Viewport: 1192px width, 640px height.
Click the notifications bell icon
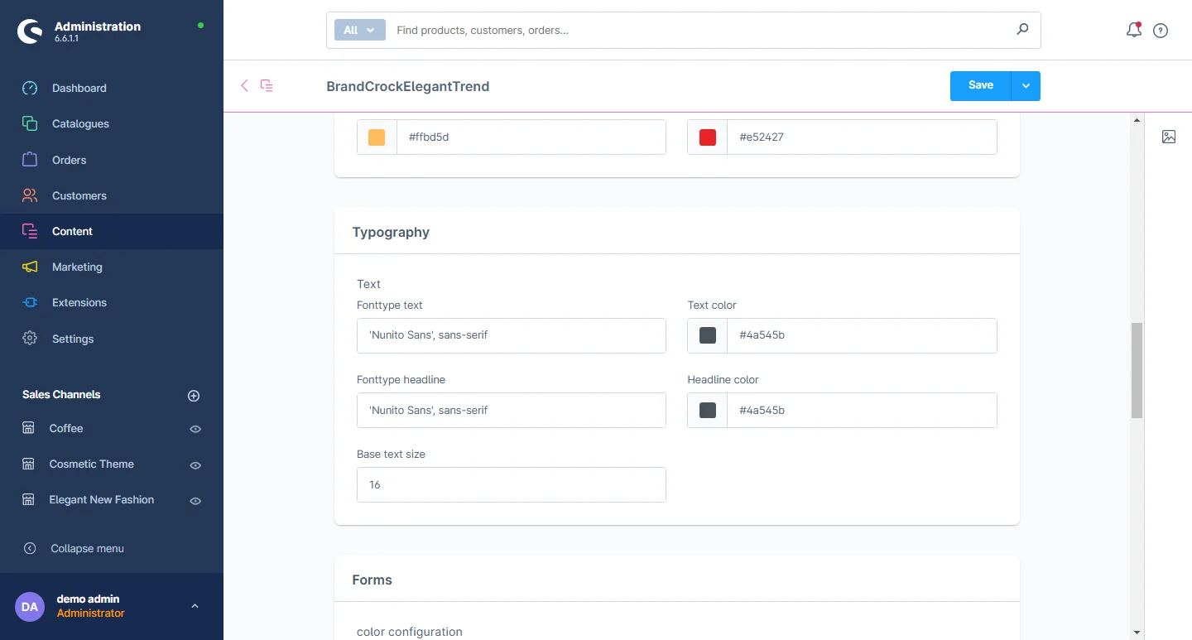(x=1133, y=31)
